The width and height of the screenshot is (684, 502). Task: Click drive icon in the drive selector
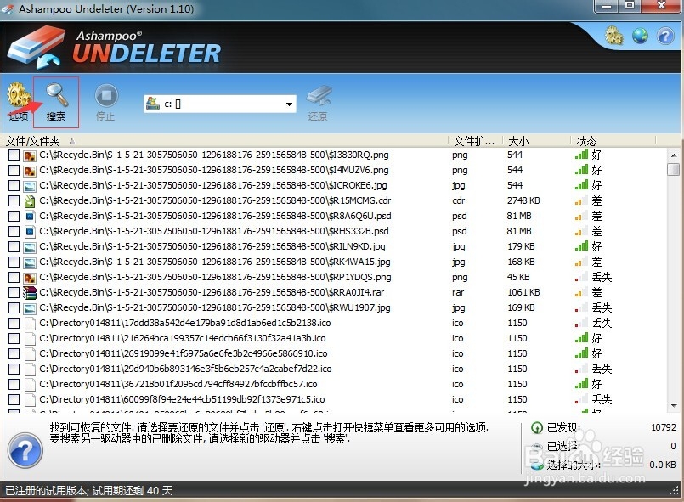point(153,104)
